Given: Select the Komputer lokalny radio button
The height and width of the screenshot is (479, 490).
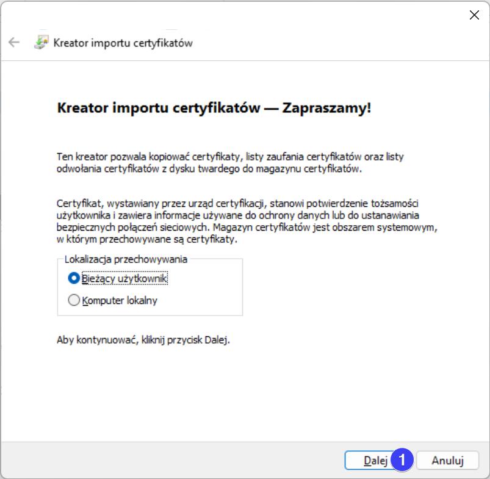Looking at the screenshot, I should click(74, 300).
